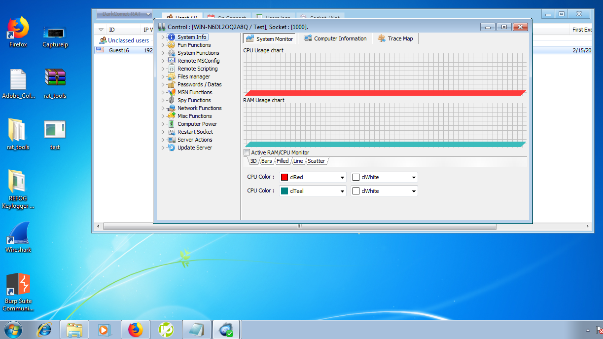Select the rat_tools WinRAR archive on the desktop
Viewport: 603px width, 339px height.
coord(55,83)
